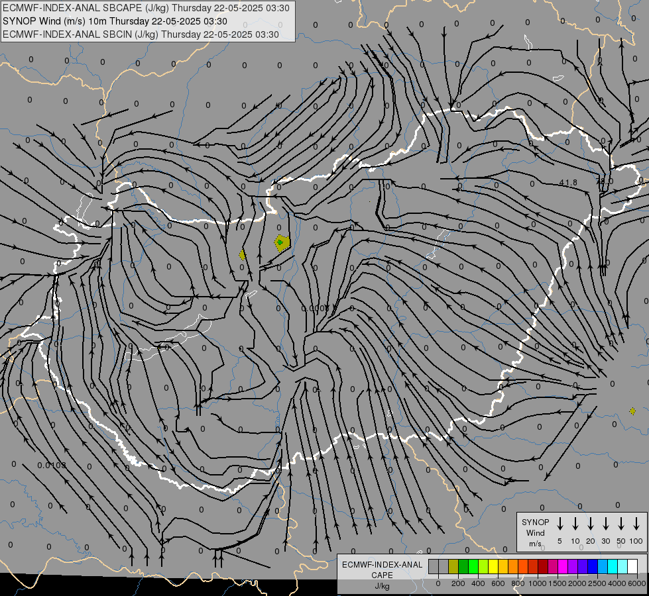Click the 6000 tick label on the colorbar

point(637,583)
